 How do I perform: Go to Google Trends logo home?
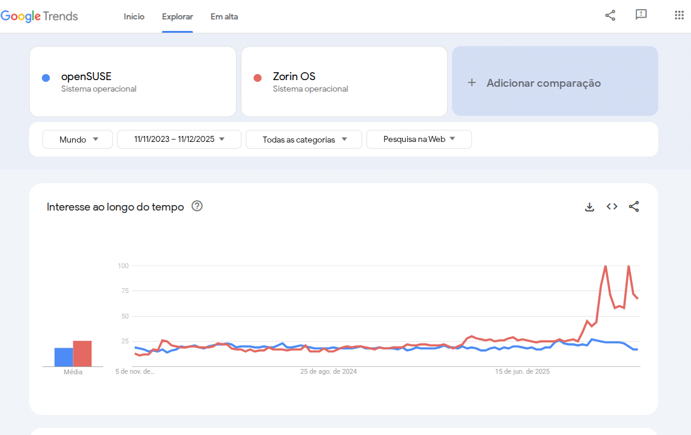(39, 16)
